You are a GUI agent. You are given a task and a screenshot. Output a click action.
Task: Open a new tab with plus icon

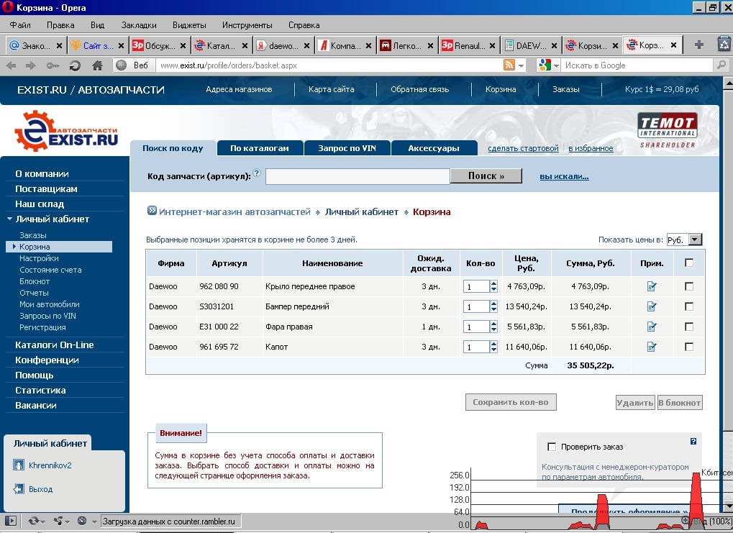[699, 45]
